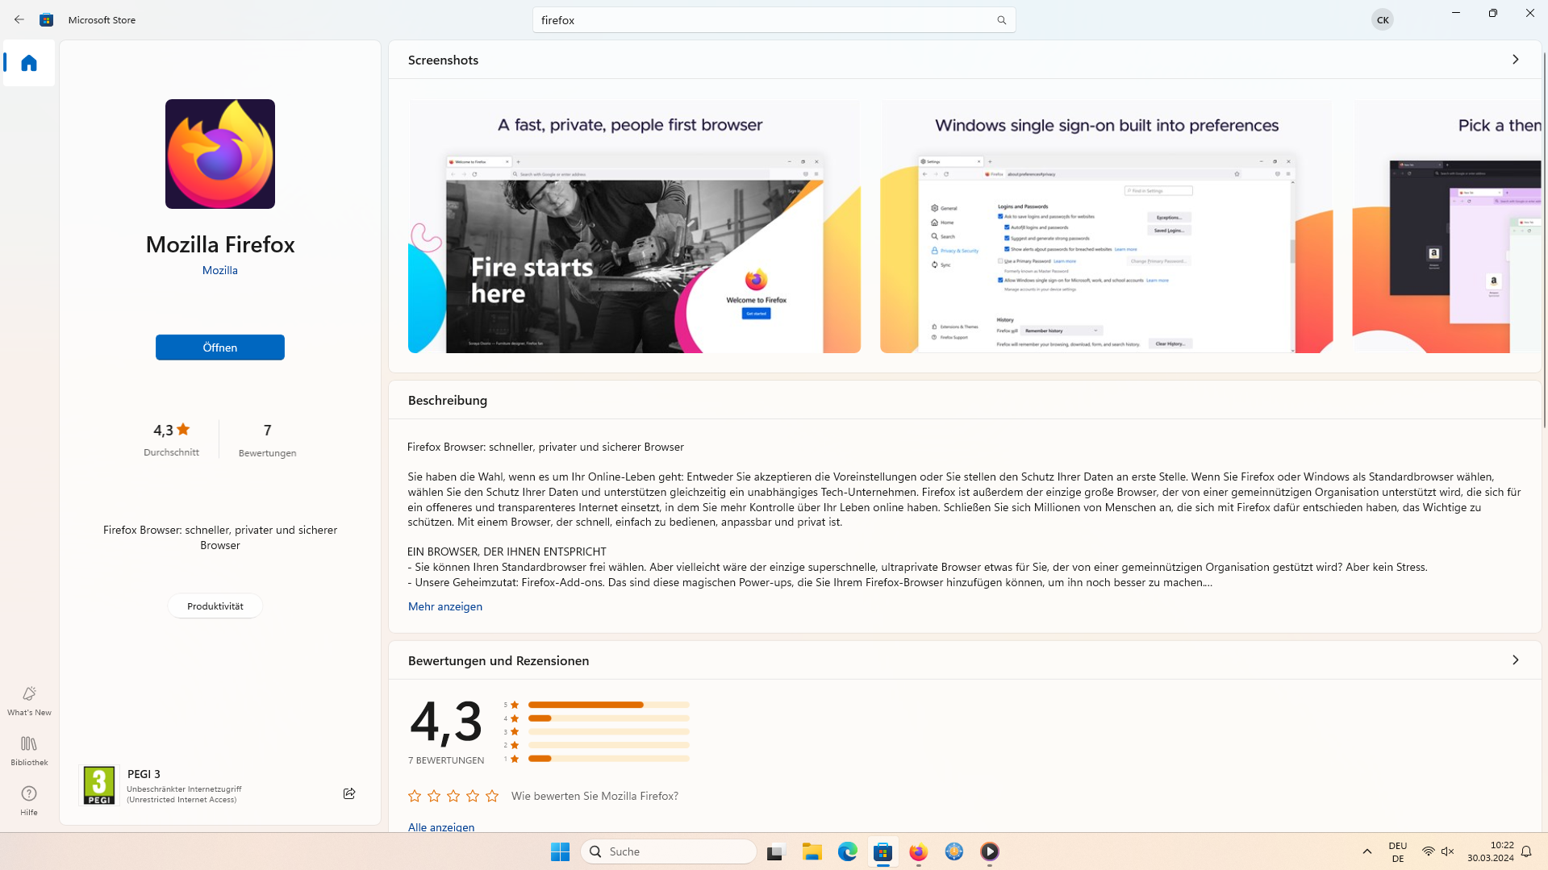The image size is (1548, 870).
Task: Click the media player taskbar icon
Action: tap(990, 851)
